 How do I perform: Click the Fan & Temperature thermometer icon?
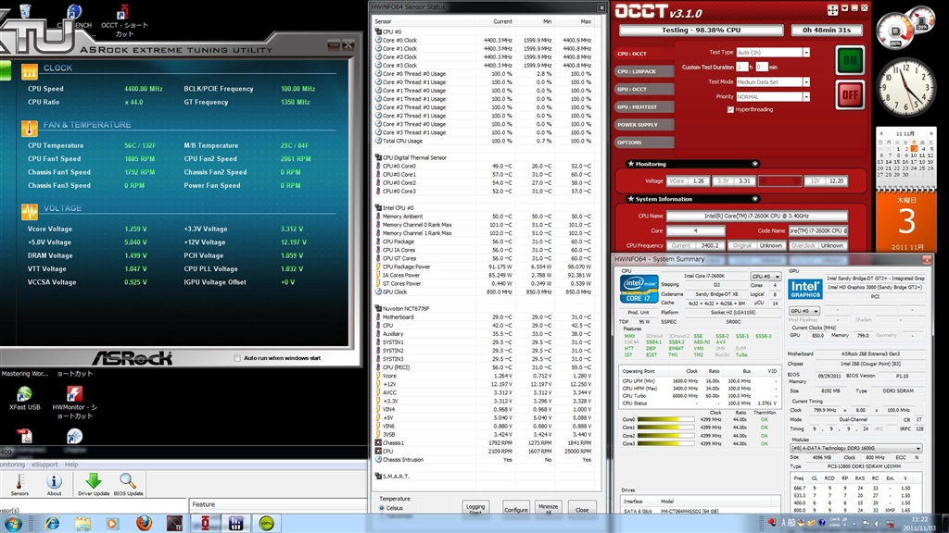29,128
